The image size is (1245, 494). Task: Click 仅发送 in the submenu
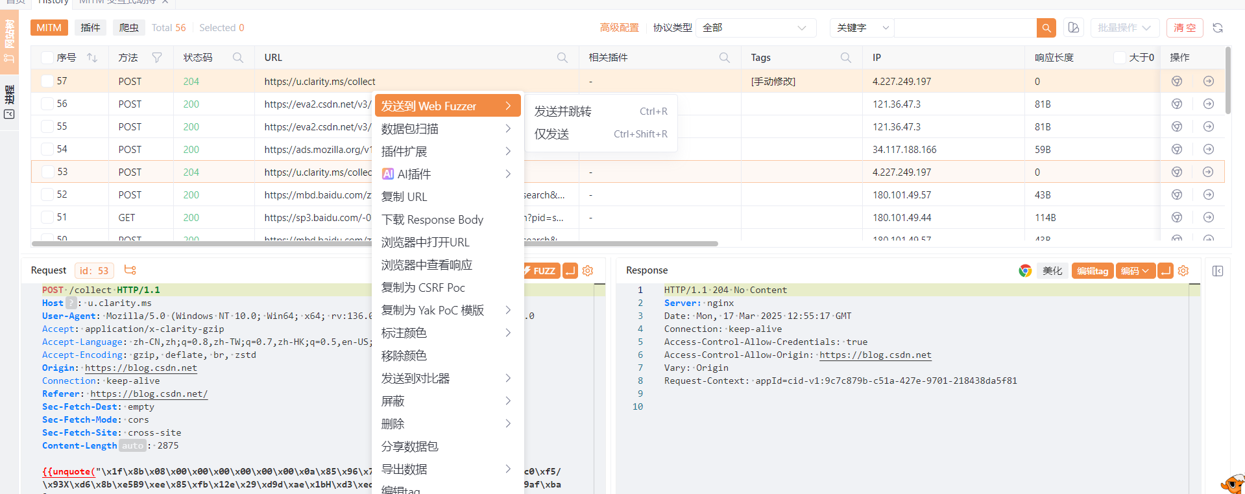pos(601,134)
